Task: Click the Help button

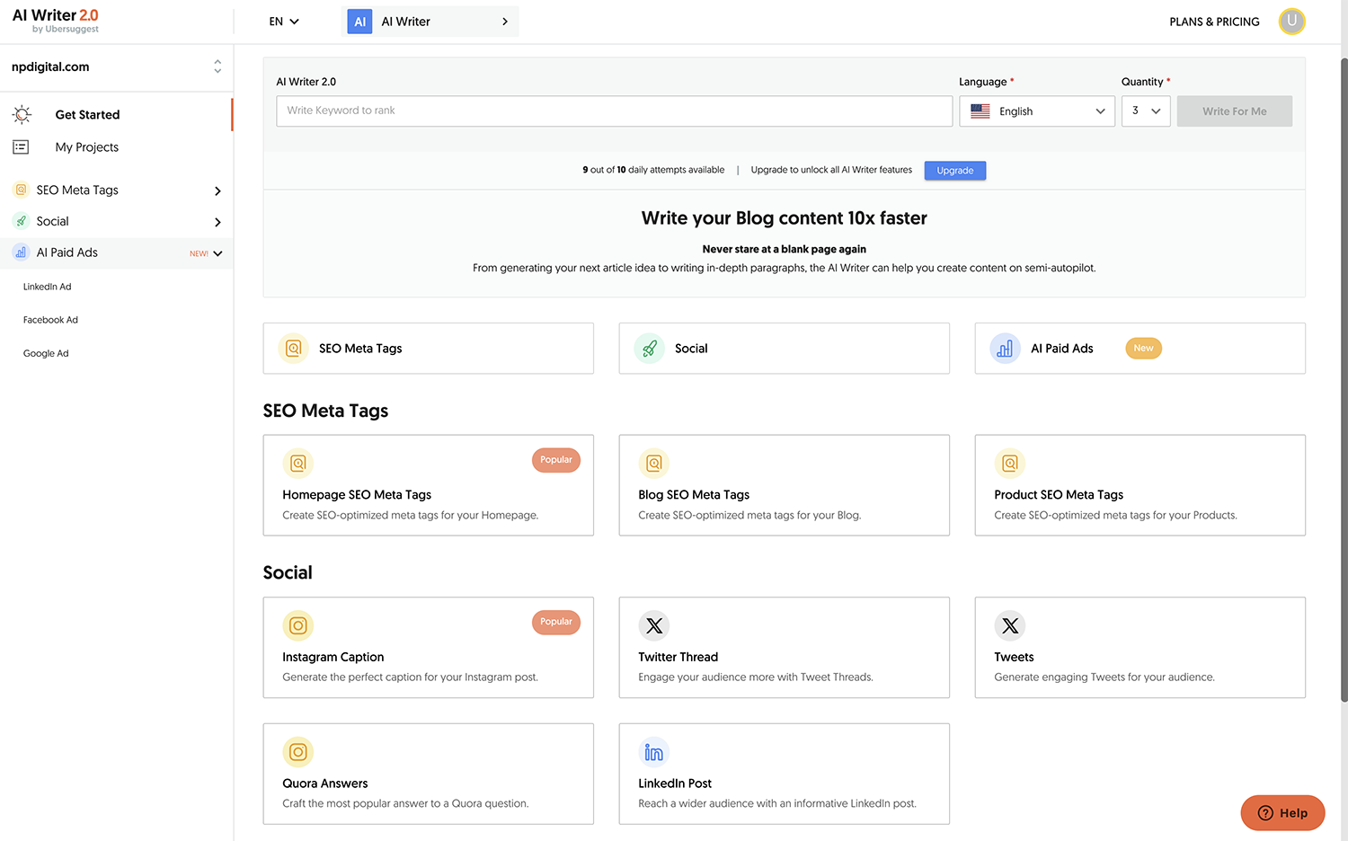Action: click(1282, 813)
